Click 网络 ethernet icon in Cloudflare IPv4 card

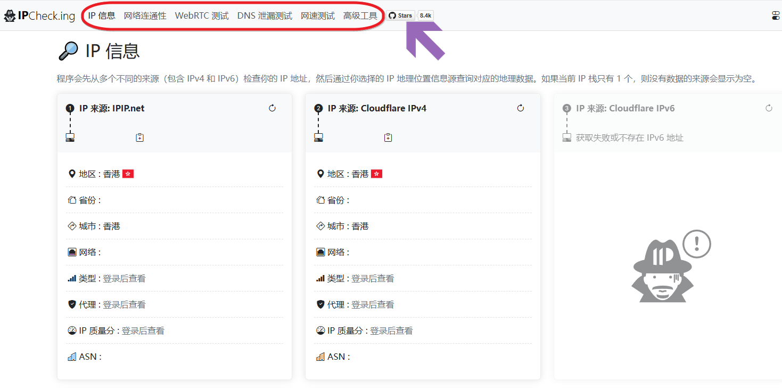coord(320,252)
